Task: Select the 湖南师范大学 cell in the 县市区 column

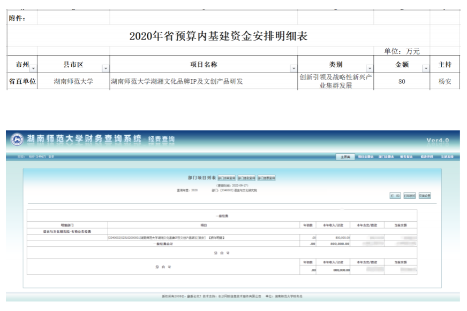Action: (x=73, y=81)
